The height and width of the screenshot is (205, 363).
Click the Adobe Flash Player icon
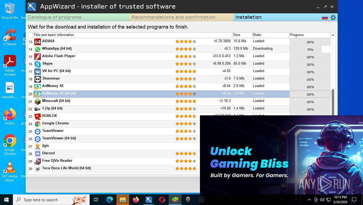click(x=38, y=57)
